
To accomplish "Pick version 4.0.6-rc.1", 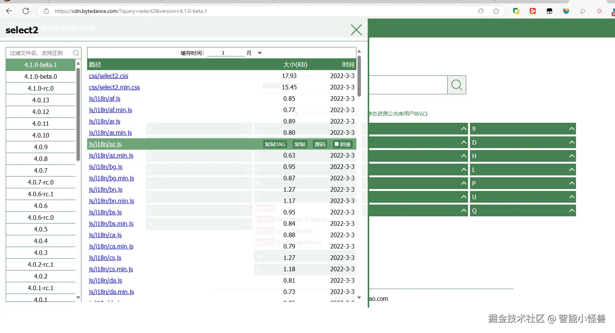I will pyautogui.click(x=41, y=194).
